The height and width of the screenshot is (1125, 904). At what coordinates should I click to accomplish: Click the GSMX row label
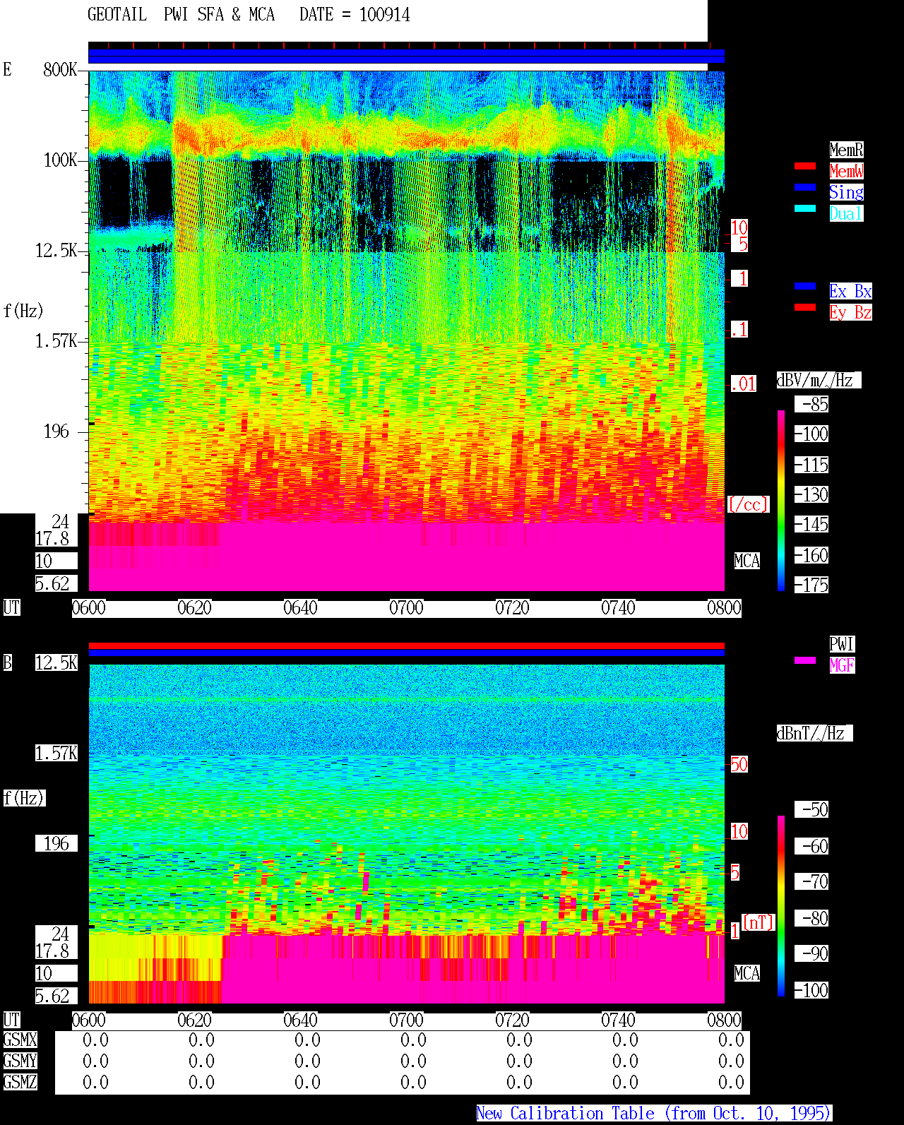click(x=20, y=1040)
